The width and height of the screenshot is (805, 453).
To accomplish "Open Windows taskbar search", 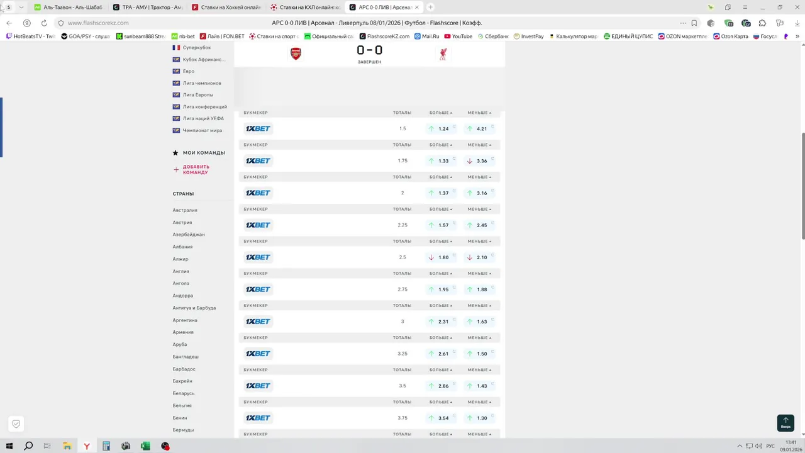I will pos(28,446).
